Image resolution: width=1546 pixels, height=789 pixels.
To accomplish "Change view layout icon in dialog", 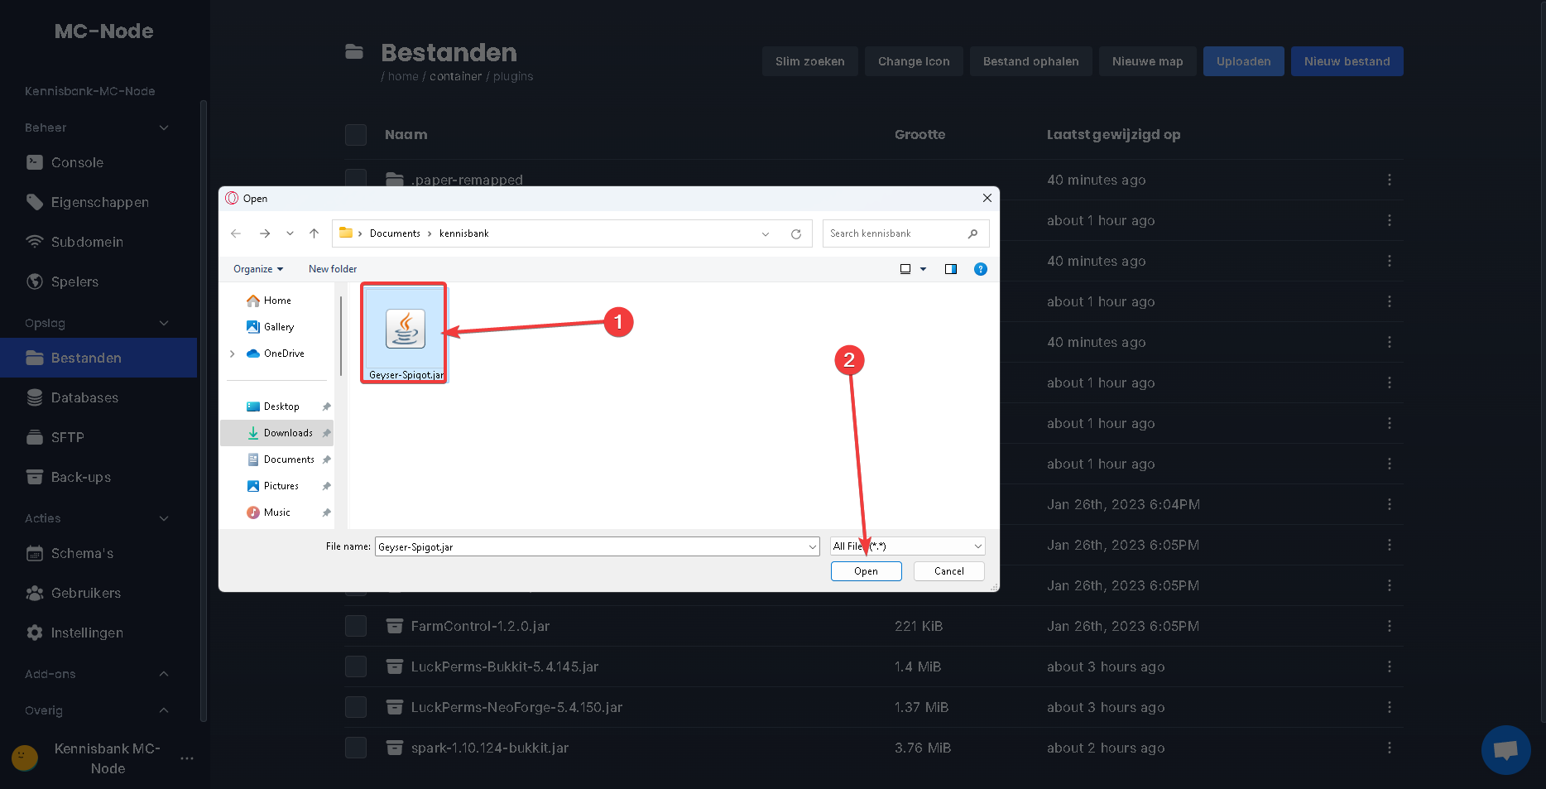I will (x=905, y=269).
